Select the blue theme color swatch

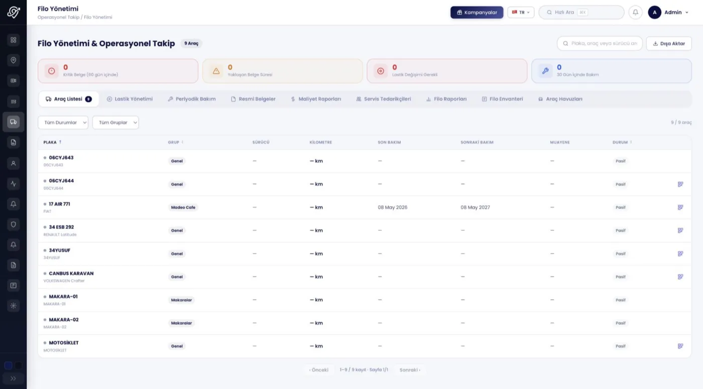[8, 365]
